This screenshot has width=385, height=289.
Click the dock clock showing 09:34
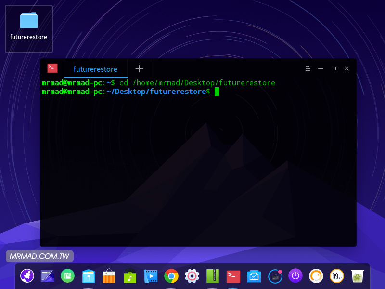(336, 276)
